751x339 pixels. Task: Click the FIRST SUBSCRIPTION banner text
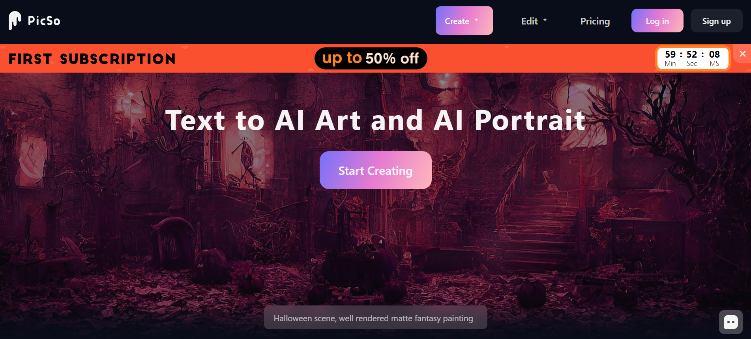92,59
